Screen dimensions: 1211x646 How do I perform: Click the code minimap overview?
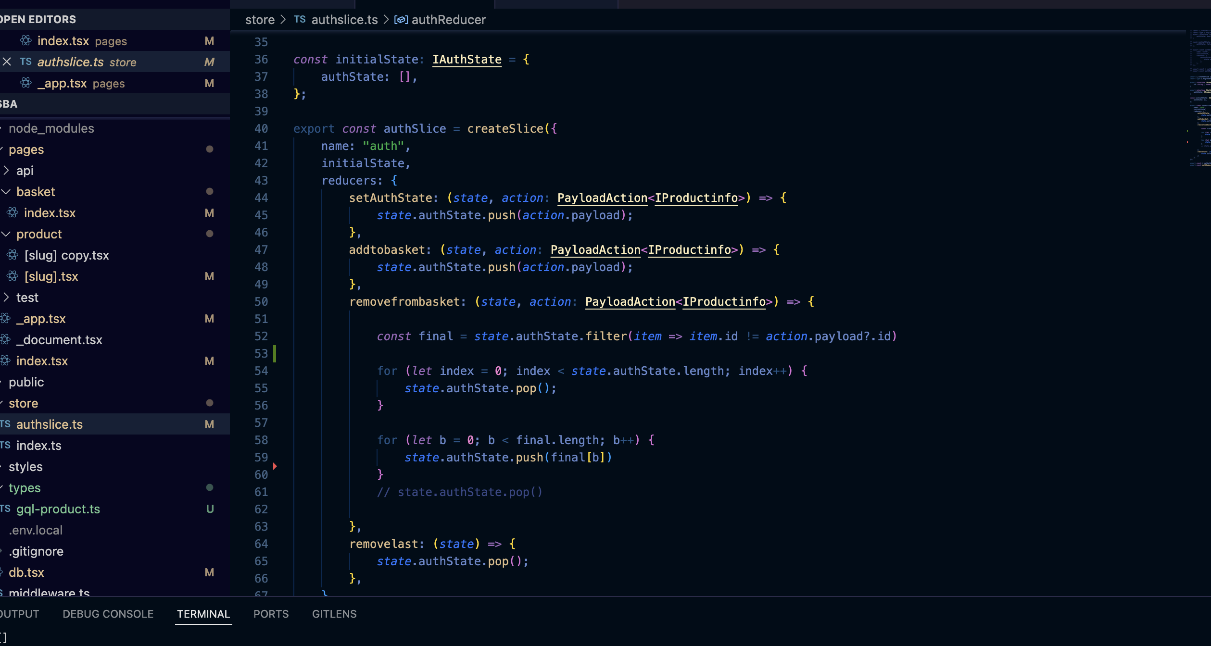pos(1199,96)
